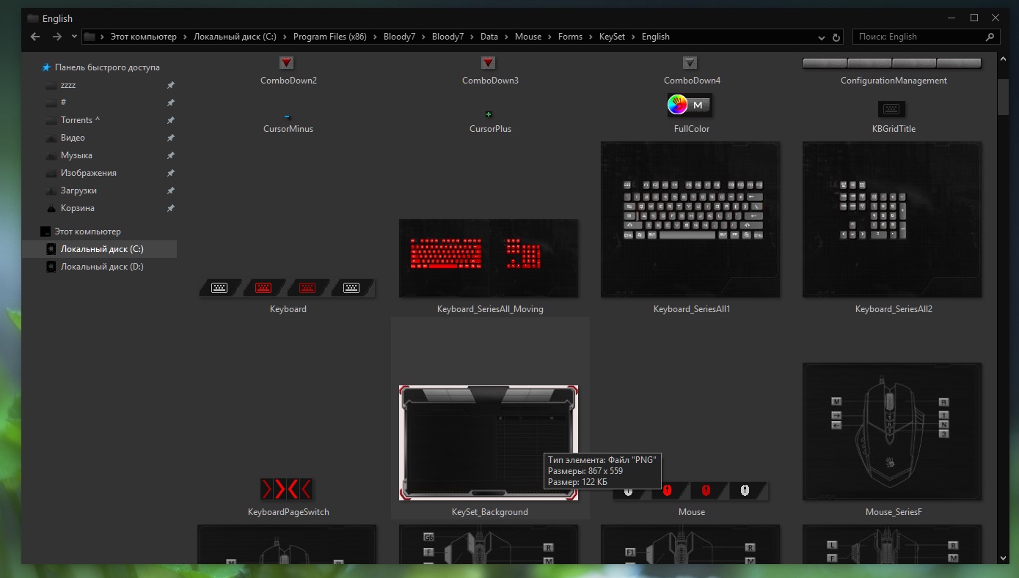This screenshot has width=1019, height=578.
Task: Open "Панель быстрого доступа" in sidebar
Action: coord(107,67)
